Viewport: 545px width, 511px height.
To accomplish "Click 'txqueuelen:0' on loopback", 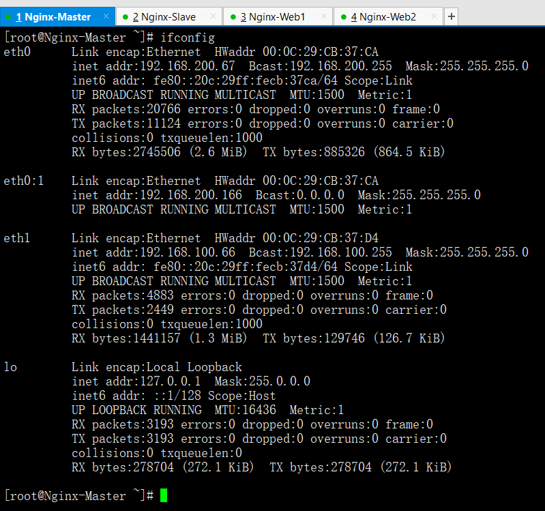I will [201, 453].
